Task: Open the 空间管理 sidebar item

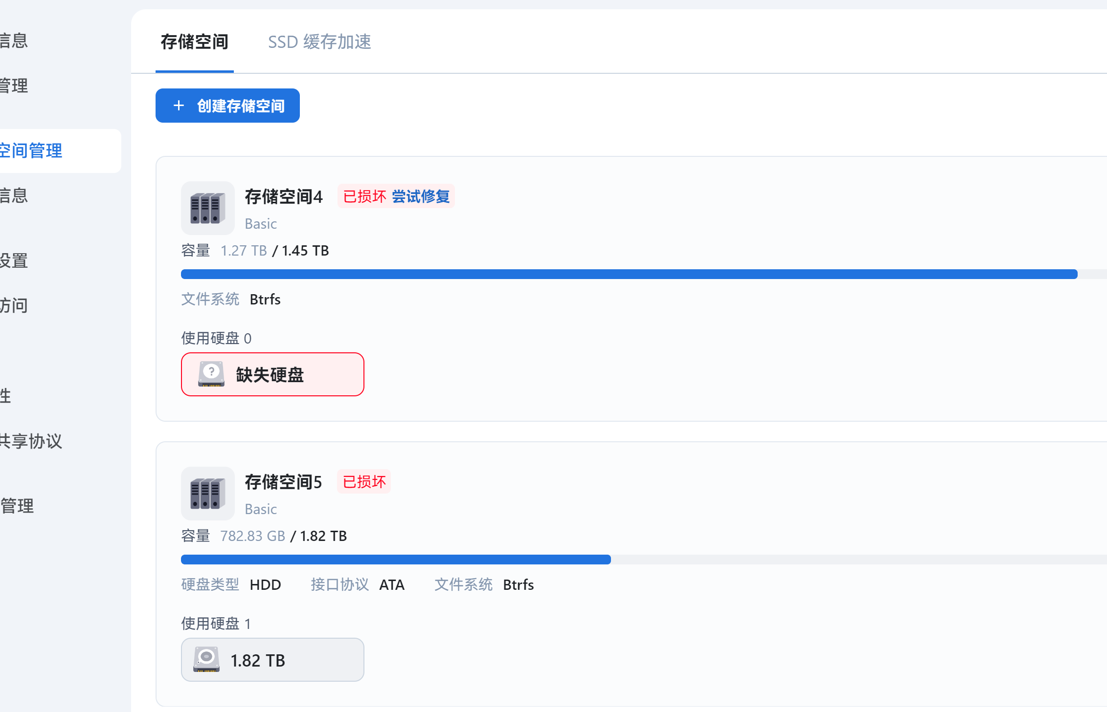Action: 61,151
